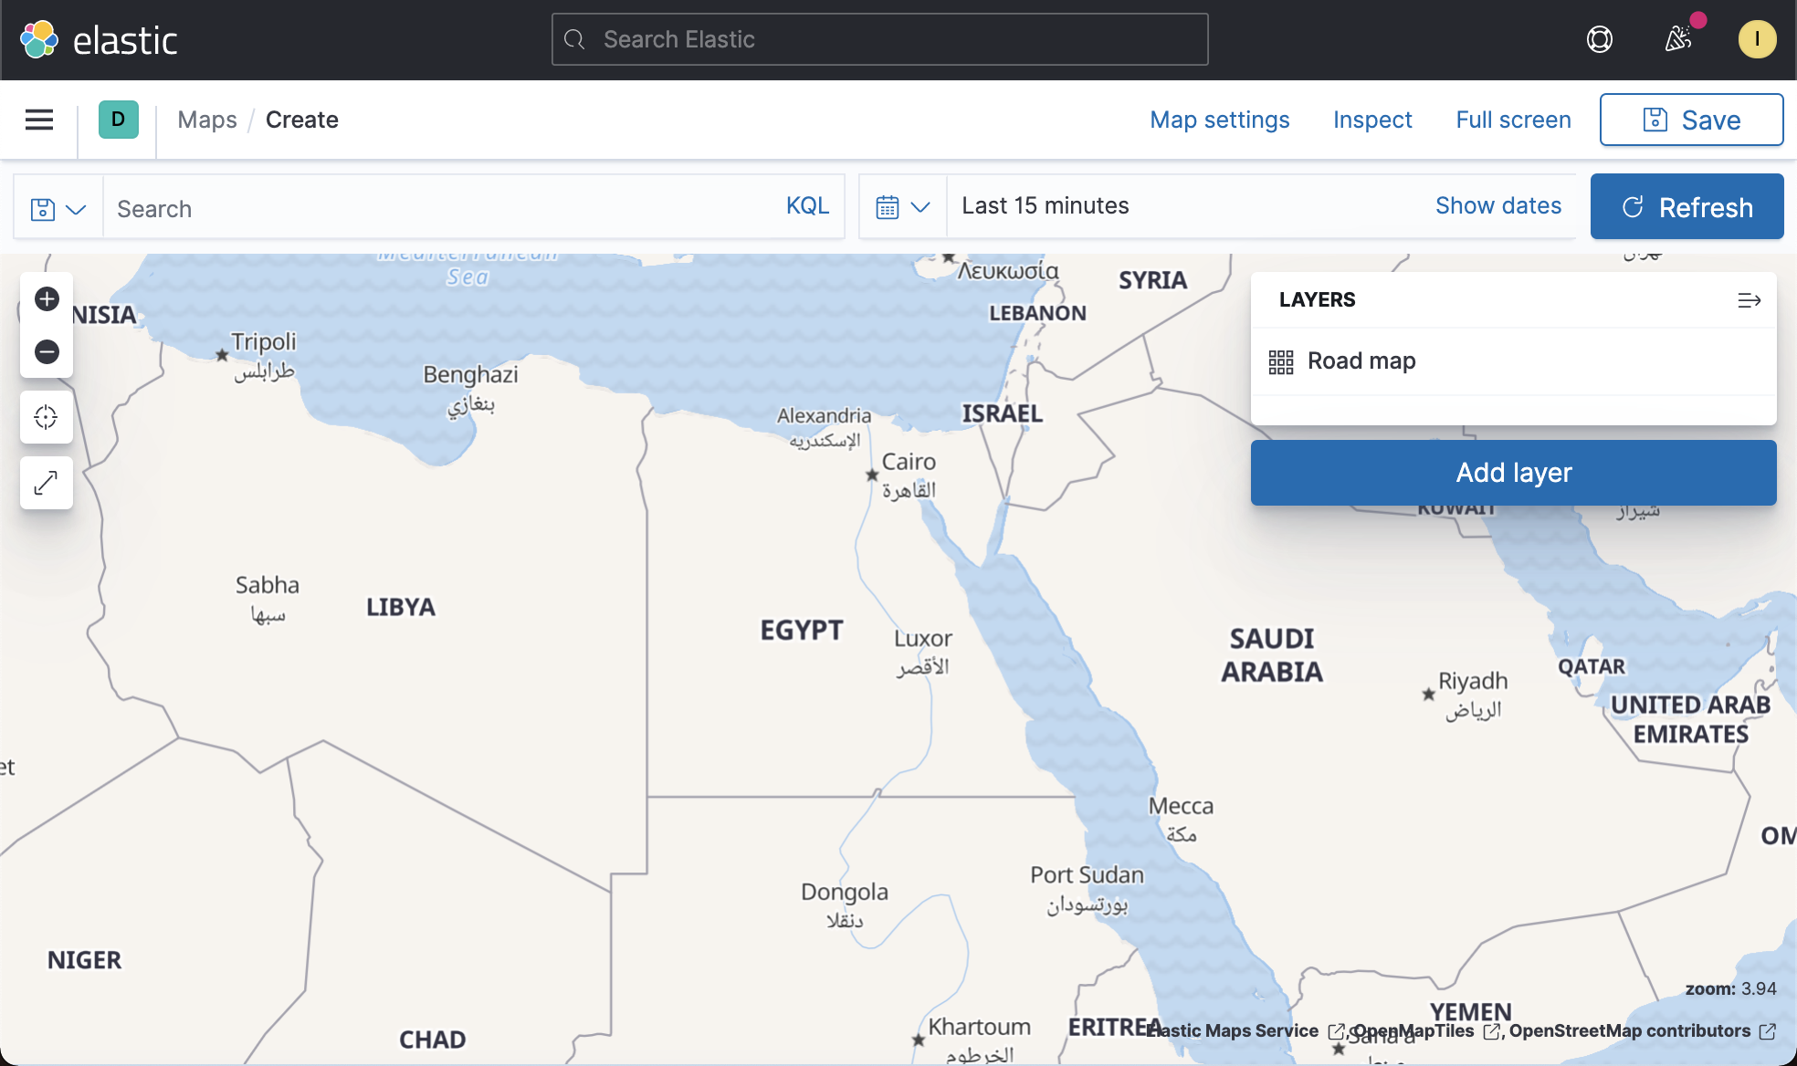Click the fit-to-data diagonal arrows icon
1797x1066 pixels.
coord(47,482)
